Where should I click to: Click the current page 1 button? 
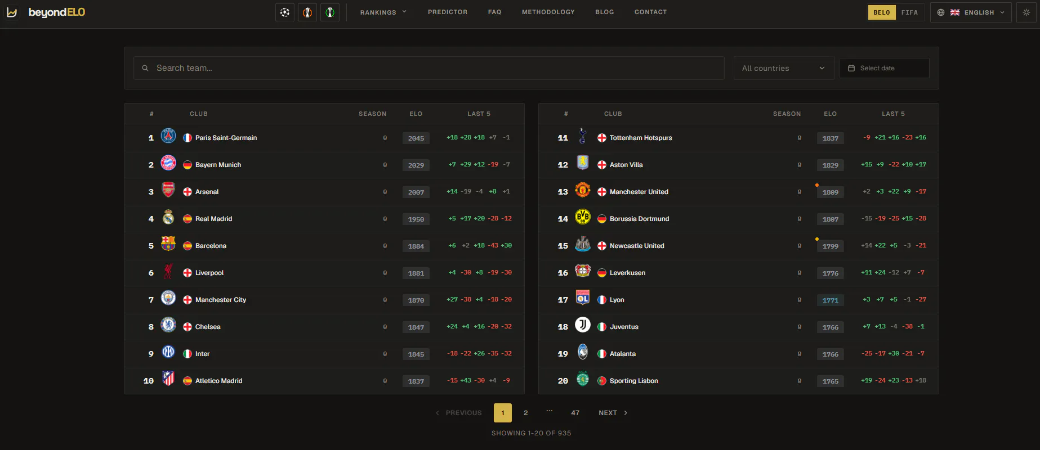503,413
